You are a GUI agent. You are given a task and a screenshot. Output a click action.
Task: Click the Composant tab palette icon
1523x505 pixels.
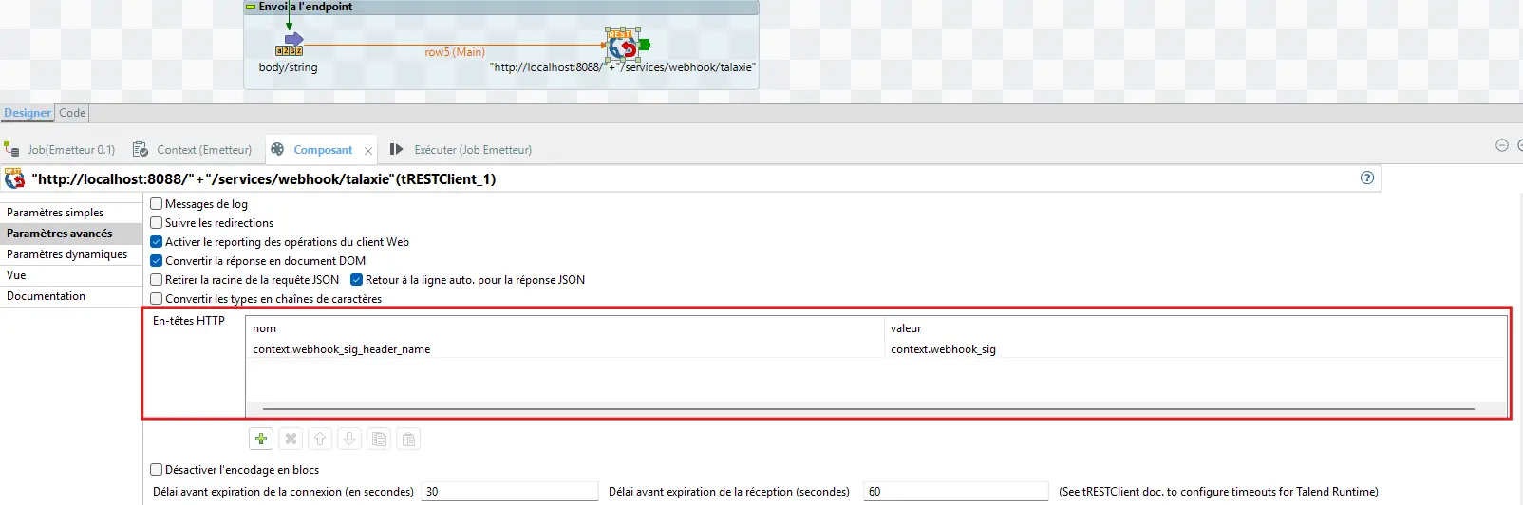pyautogui.click(x=277, y=149)
